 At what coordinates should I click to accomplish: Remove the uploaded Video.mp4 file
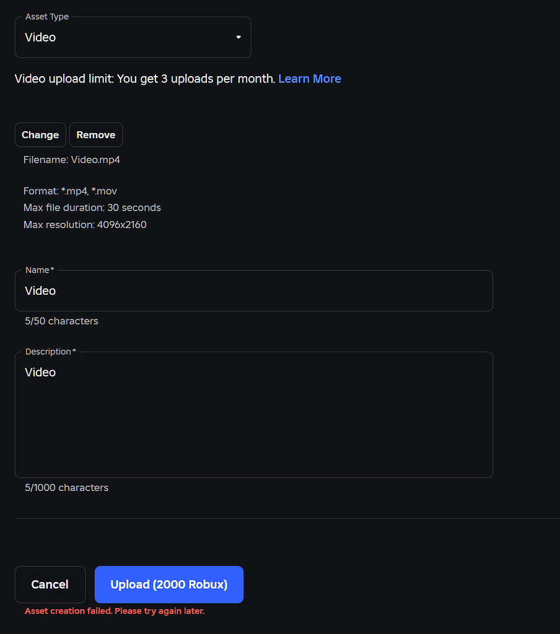tap(95, 134)
